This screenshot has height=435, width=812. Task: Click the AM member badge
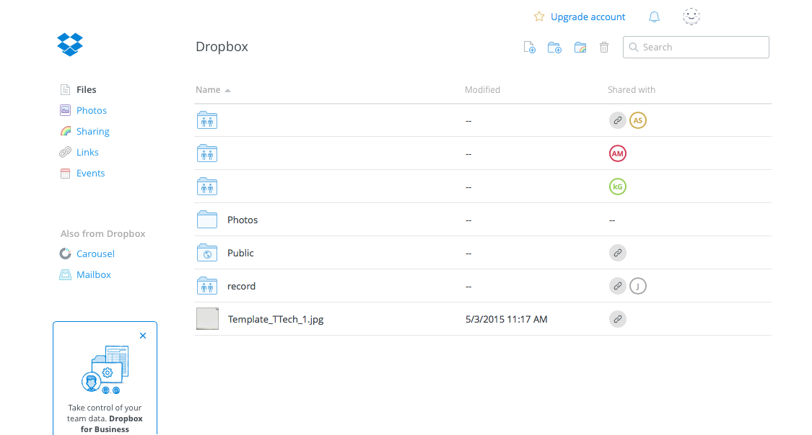tap(618, 153)
